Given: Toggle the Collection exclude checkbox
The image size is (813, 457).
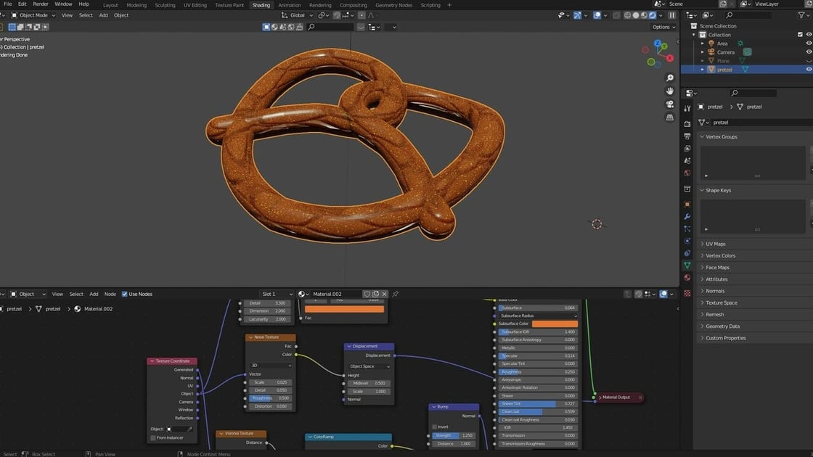Looking at the screenshot, I should click(x=801, y=34).
